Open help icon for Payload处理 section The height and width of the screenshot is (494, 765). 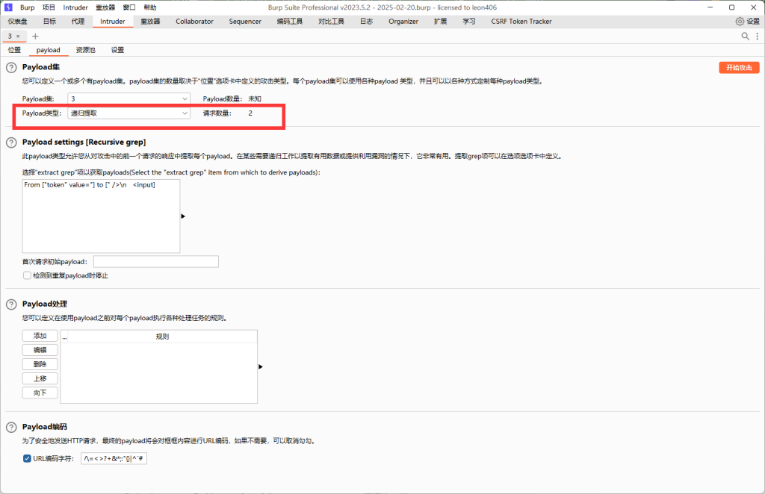tap(11, 304)
